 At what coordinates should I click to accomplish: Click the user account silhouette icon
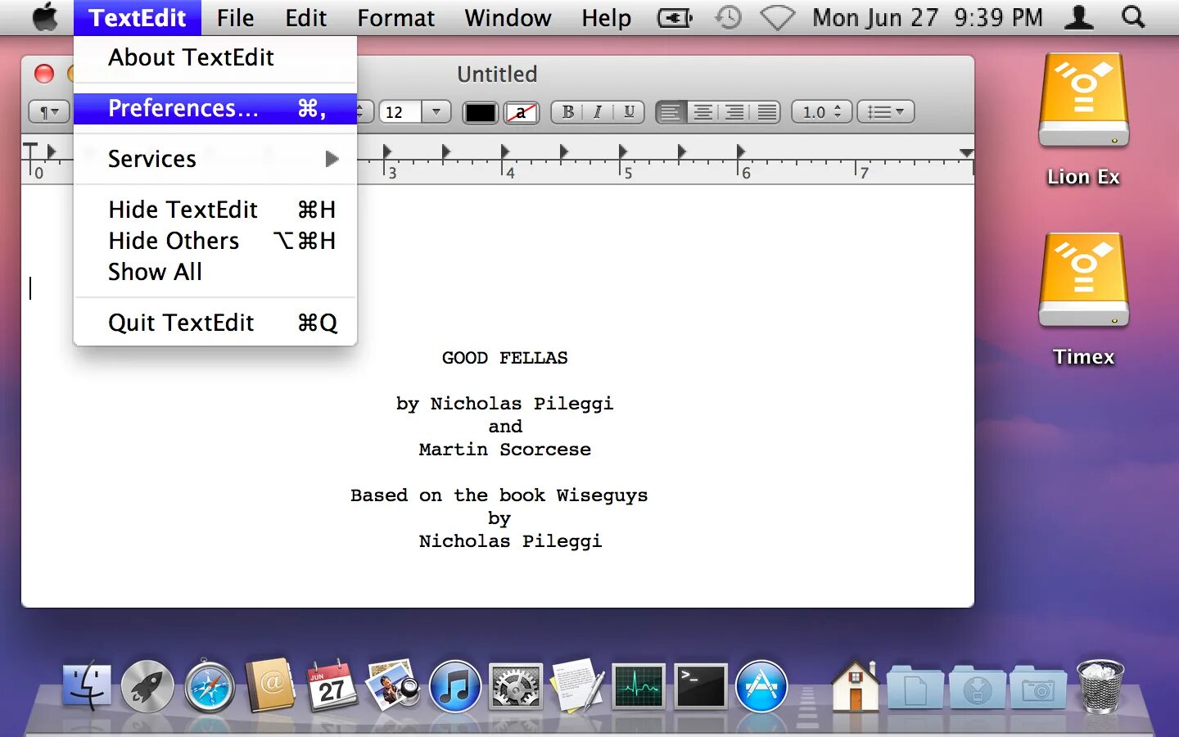tap(1079, 17)
